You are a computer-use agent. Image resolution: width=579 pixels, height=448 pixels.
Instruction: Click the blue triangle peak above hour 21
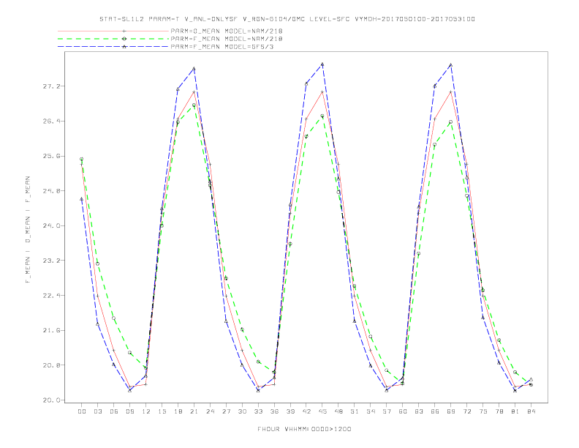pos(194,68)
